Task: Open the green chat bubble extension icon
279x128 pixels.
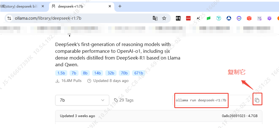Action: [209, 18]
